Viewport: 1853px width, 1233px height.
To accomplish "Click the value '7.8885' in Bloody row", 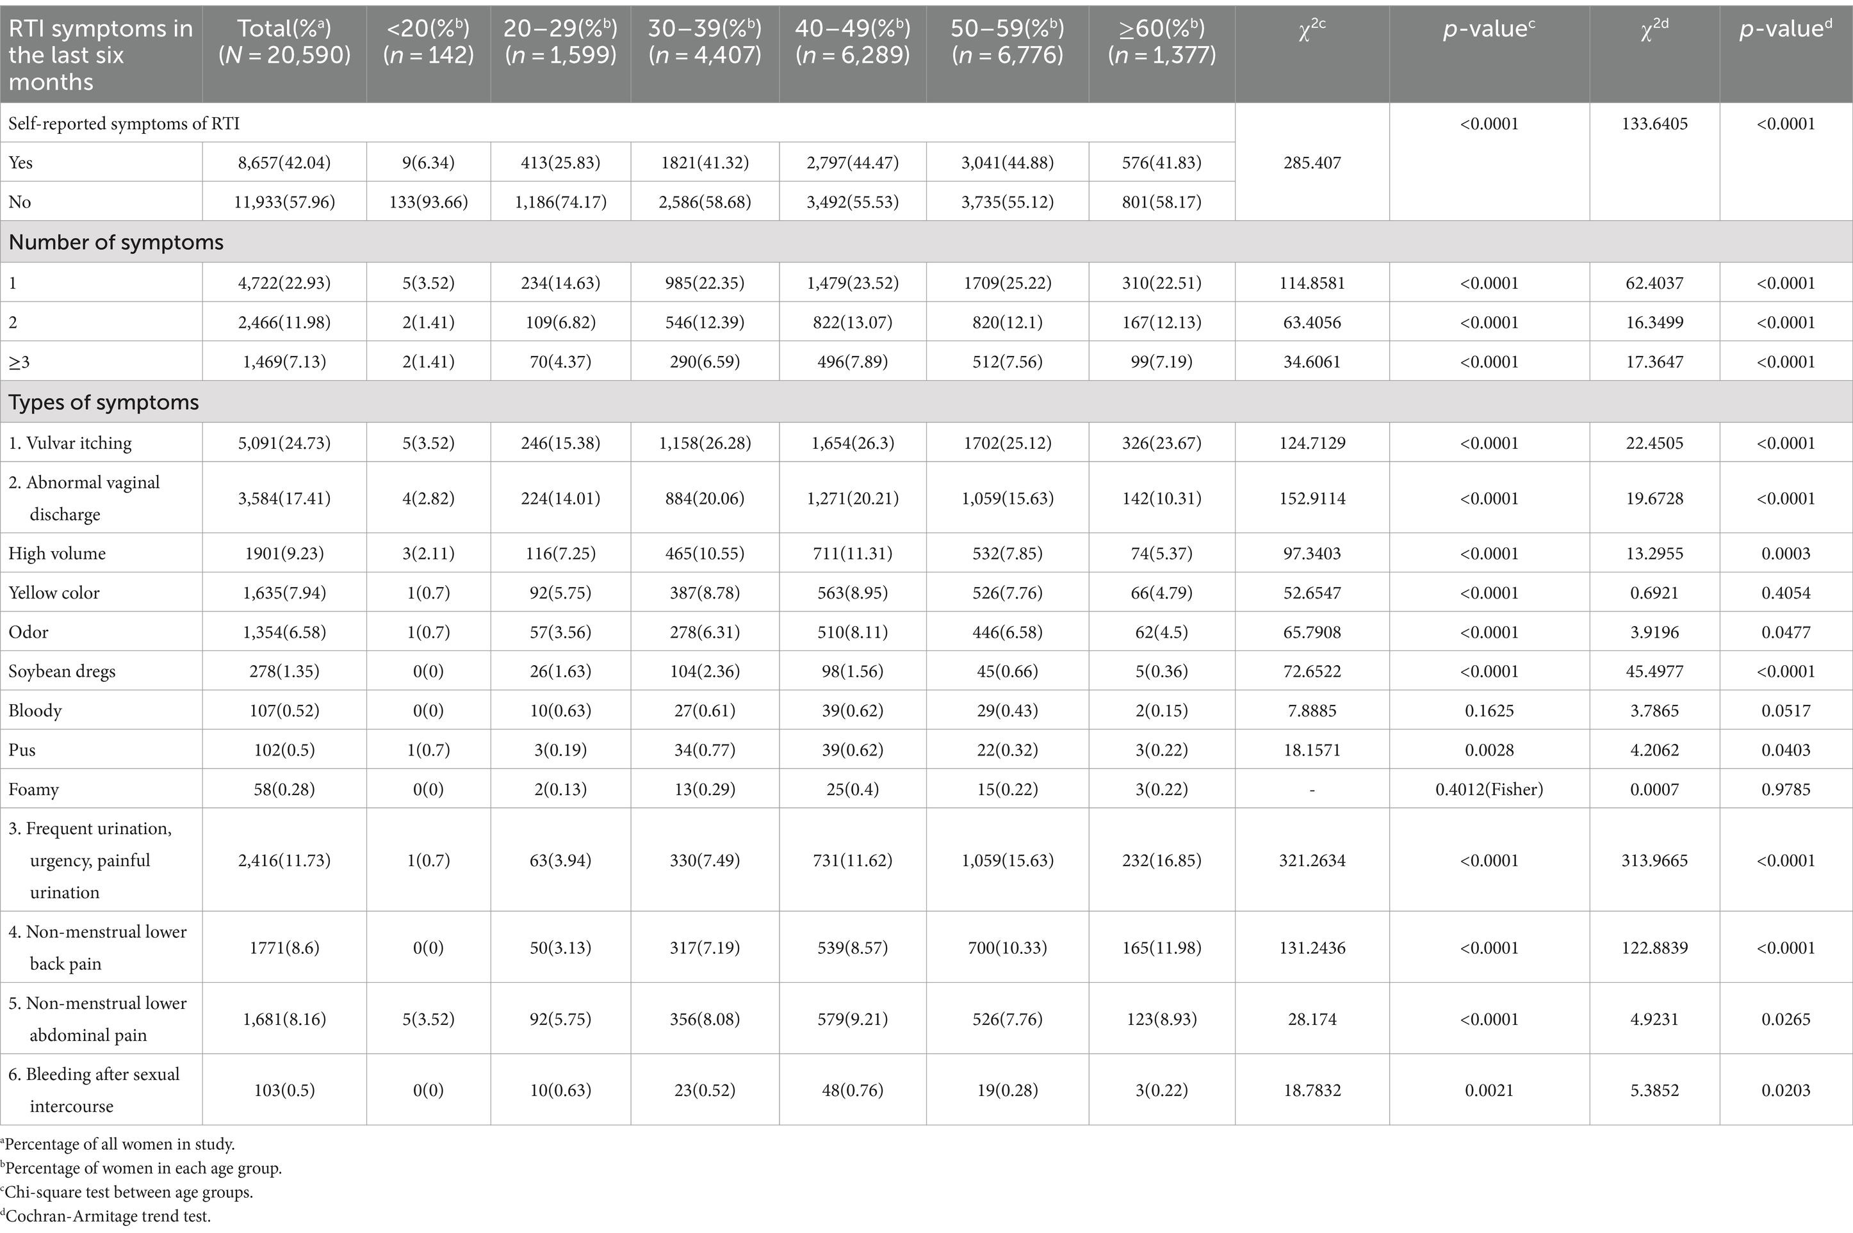I will [x=1312, y=711].
